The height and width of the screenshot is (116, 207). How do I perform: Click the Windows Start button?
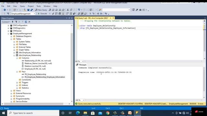point(4,113)
